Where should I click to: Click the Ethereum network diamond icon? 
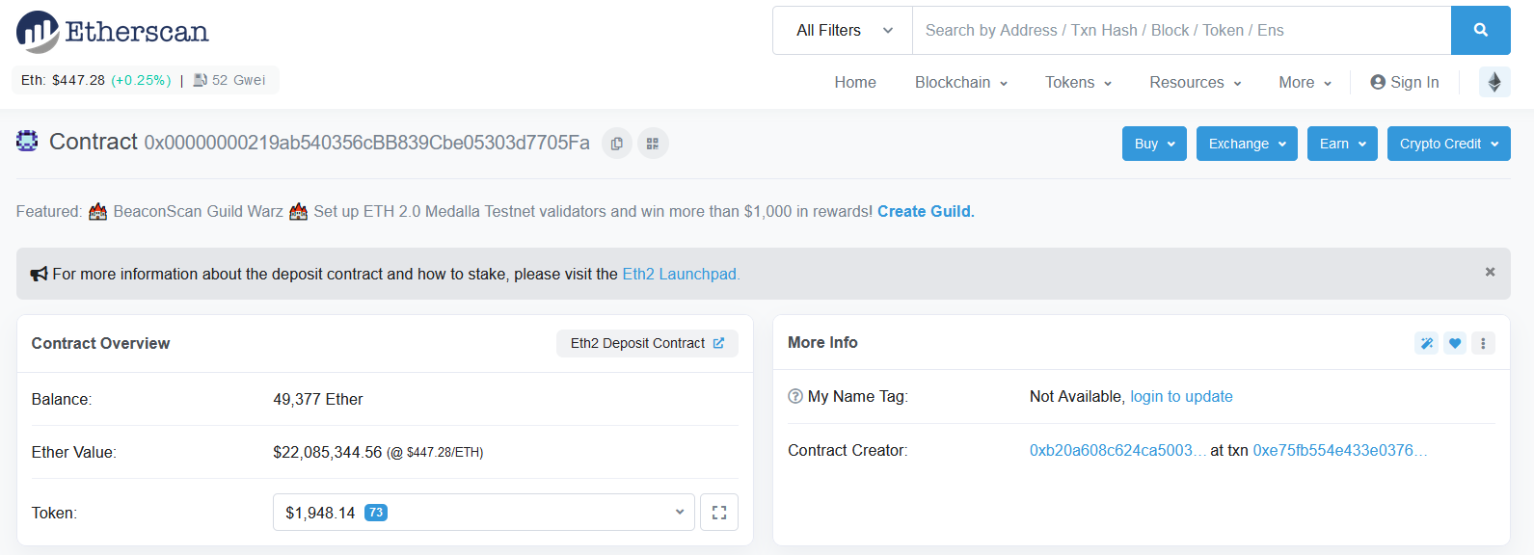[1494, 82]
